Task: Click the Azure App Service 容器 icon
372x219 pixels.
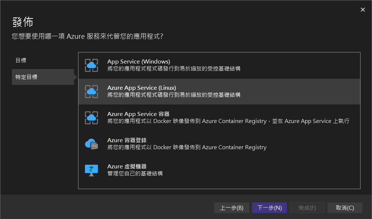Action: (91, 118)
